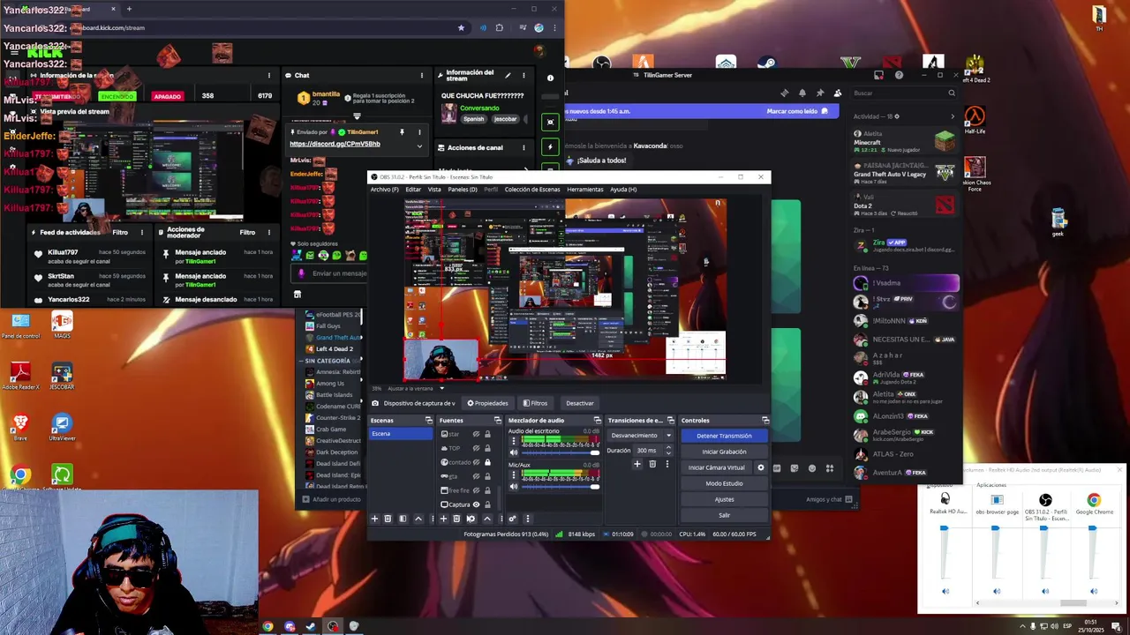Click Modo Estudio button

coord(724,483)
